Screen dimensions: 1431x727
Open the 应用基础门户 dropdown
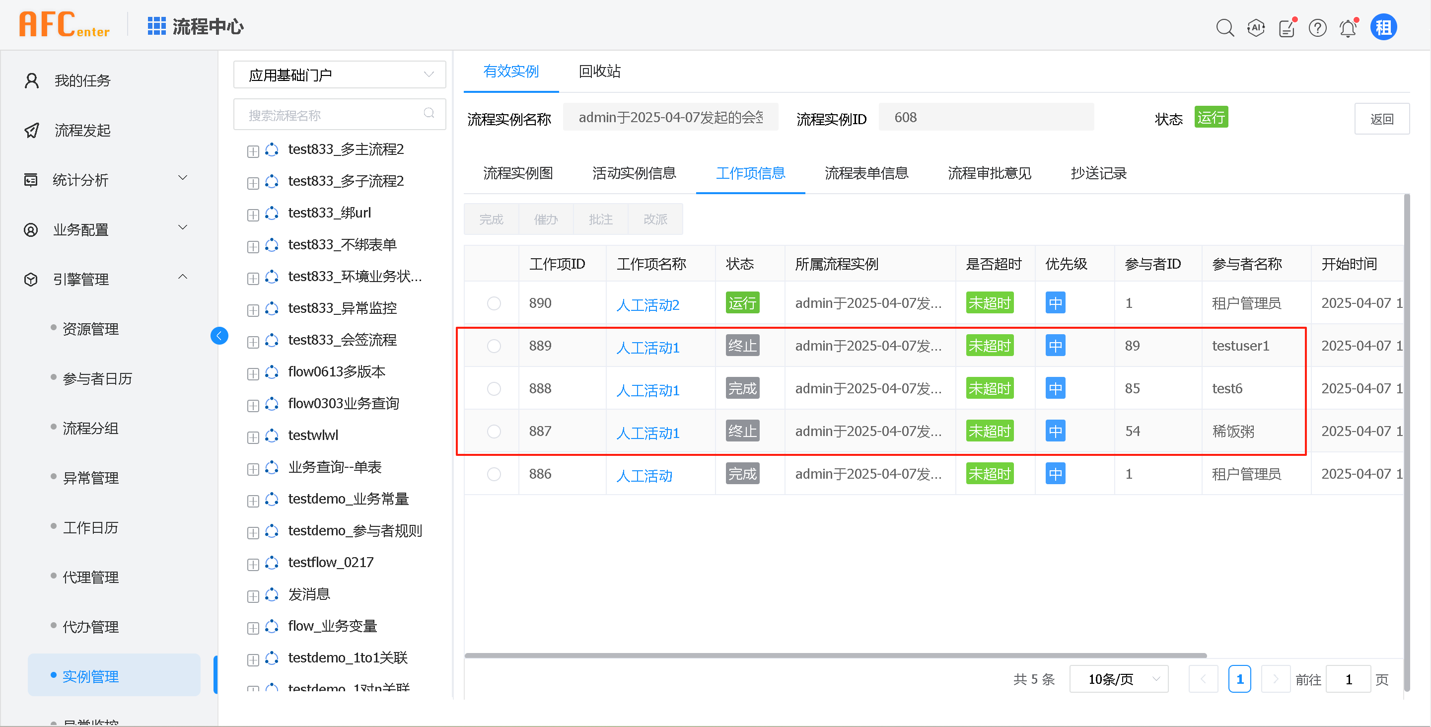[x=340, y=75]
